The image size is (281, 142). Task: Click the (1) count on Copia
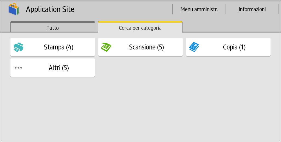[x=242, y=47]
